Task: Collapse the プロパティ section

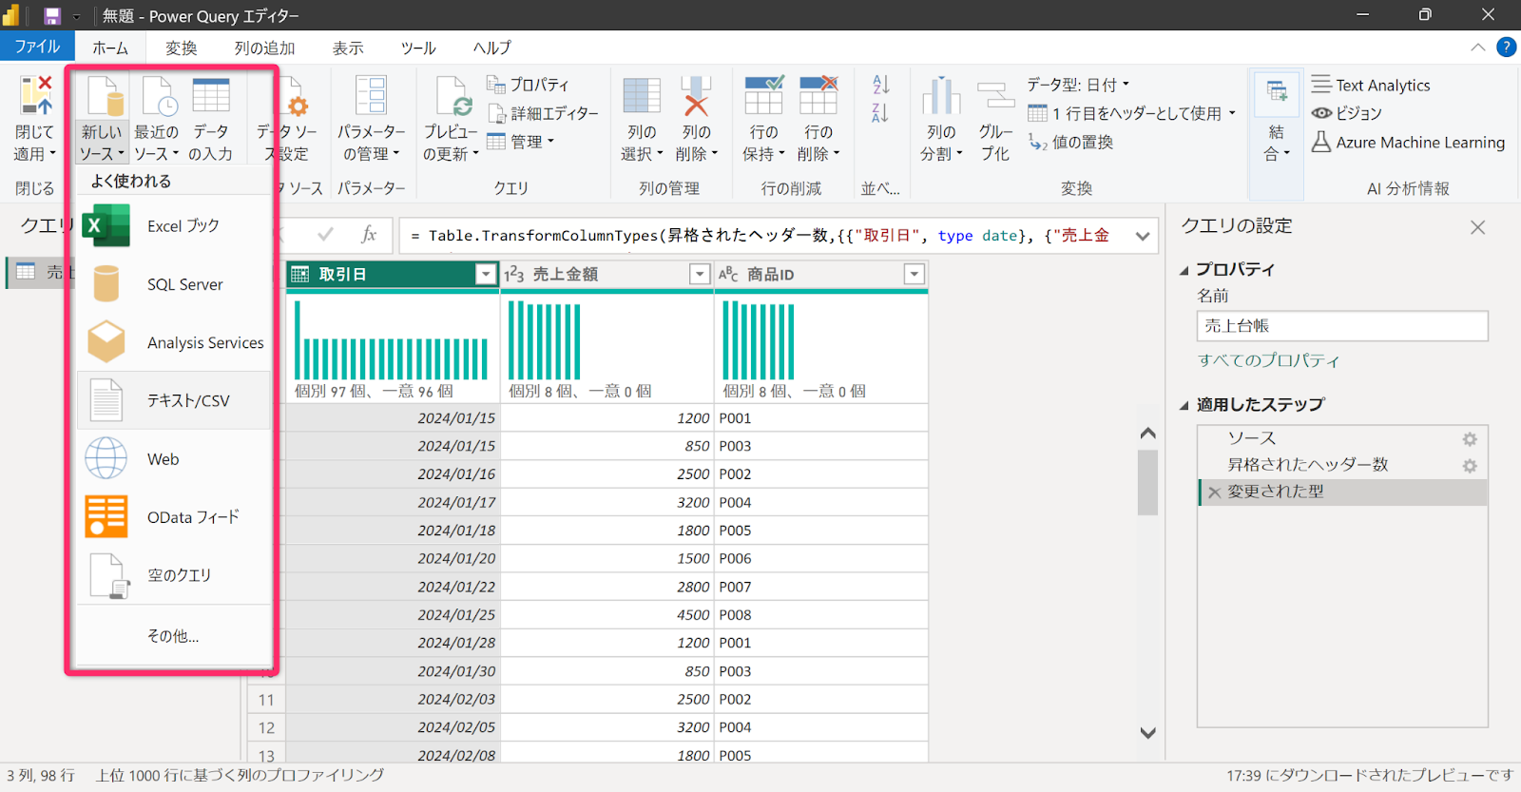Action: 1184,271
